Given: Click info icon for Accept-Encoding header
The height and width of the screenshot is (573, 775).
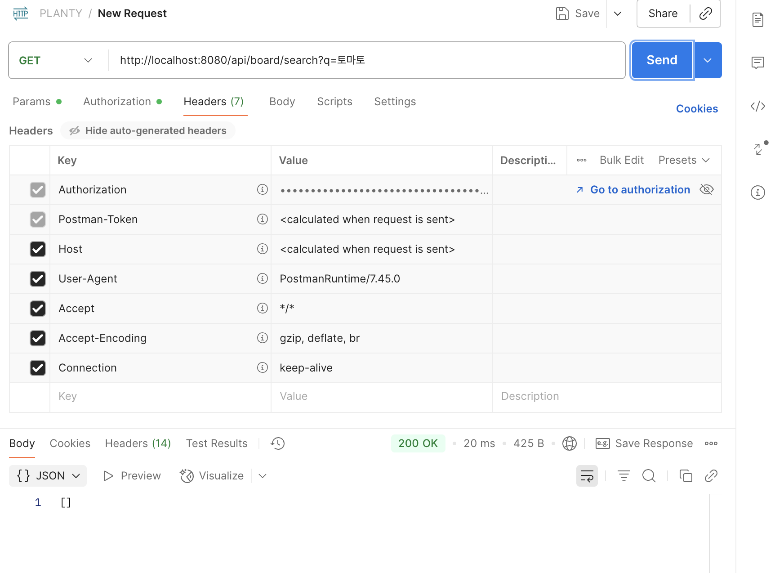Looking at the screenshot, I should click(x=263, y=338).
